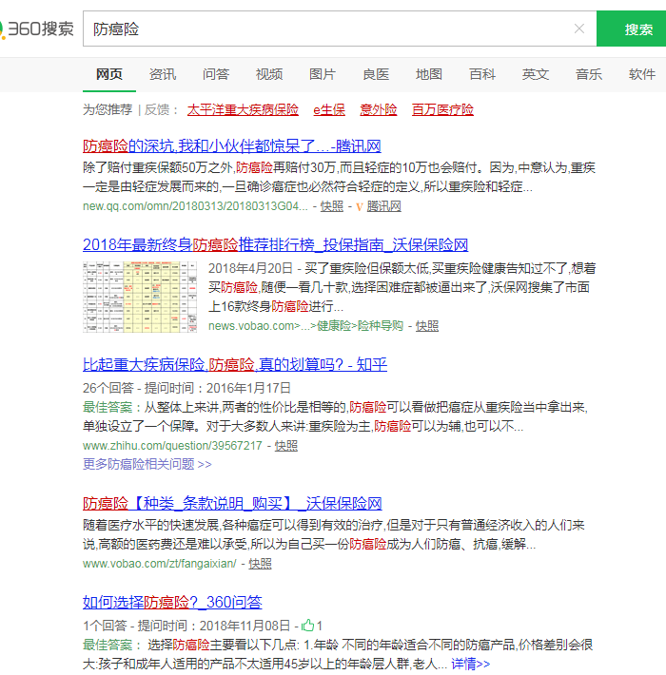Select the 网页 tab
Screen dimensions: 666x675
pos(109,74)
